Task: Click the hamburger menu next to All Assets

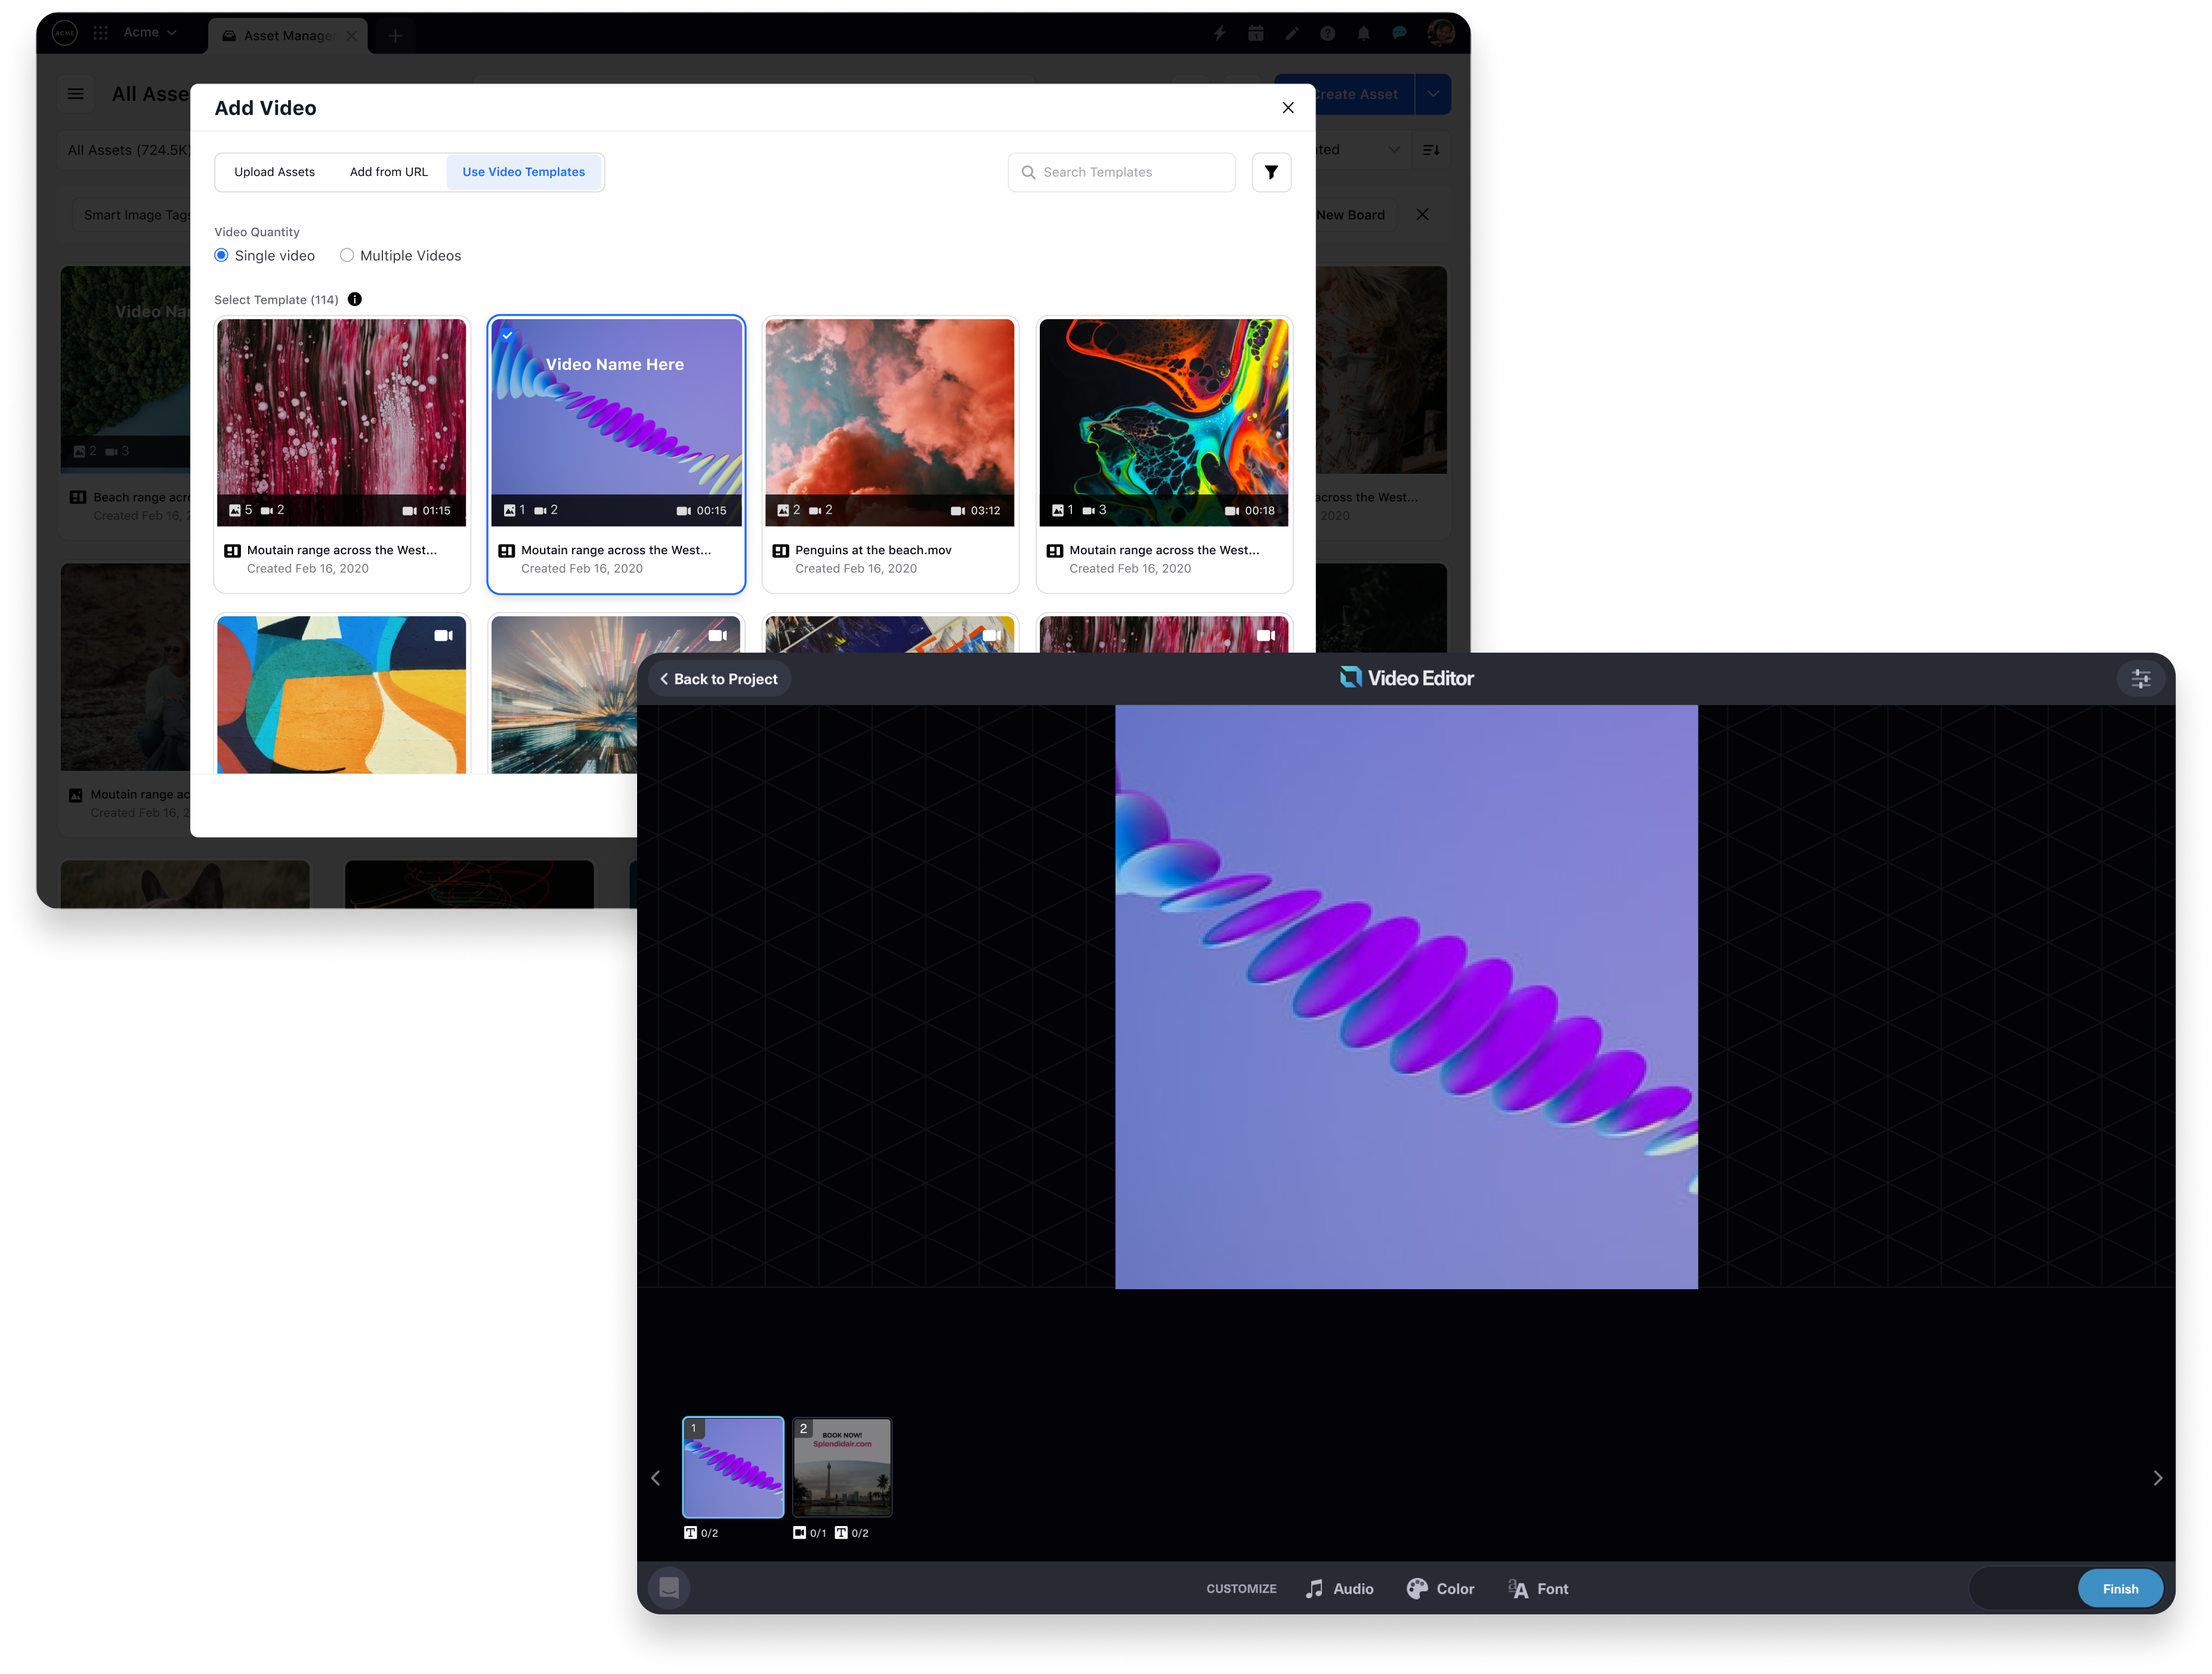Action: pos(76,94)
